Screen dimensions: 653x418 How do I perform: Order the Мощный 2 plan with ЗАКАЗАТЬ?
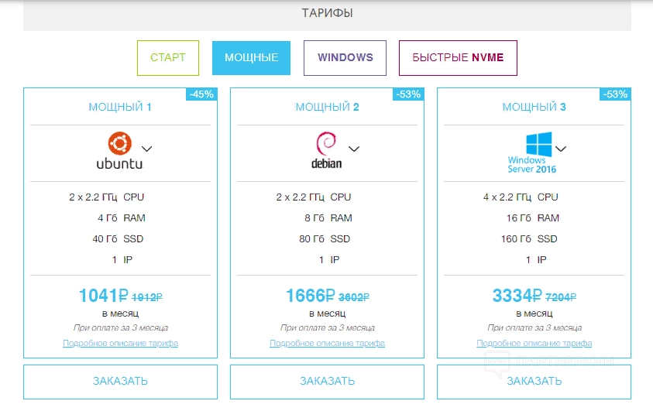point(327,382)
